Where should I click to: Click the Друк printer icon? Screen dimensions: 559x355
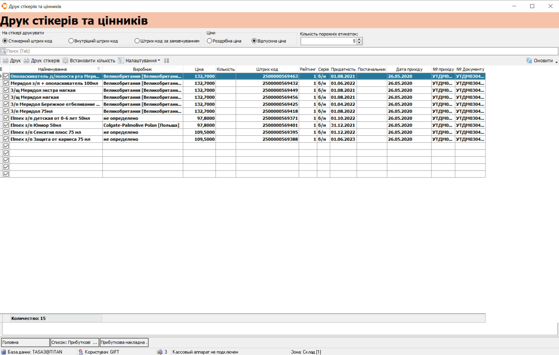coord(5,61)
